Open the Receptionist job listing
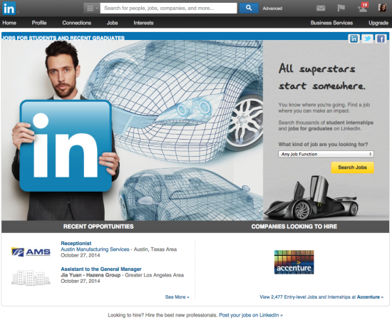This screenshot has height=320, width=392. point(76,243)
